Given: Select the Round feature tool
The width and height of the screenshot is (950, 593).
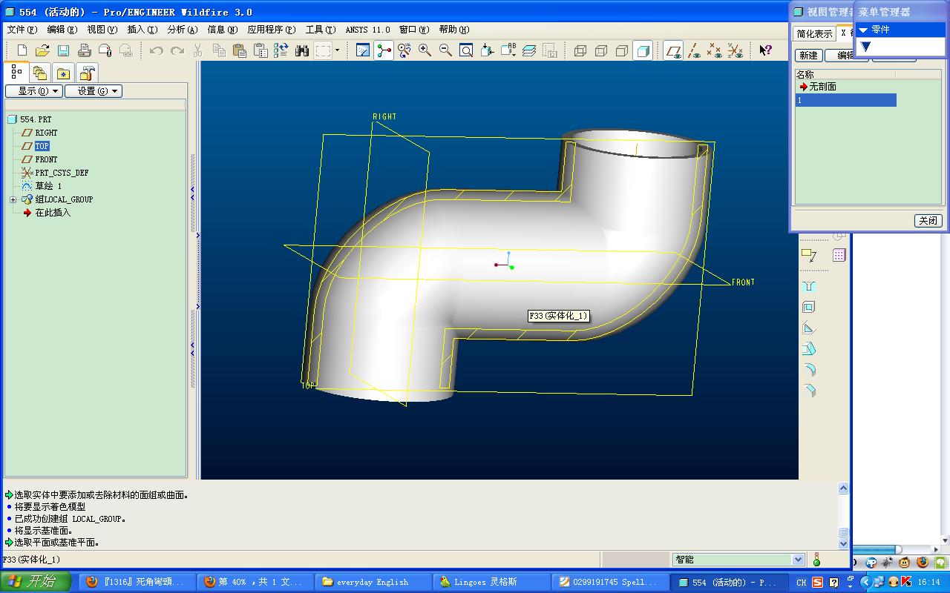Looking at the screenshot, I should pos(809,369).
